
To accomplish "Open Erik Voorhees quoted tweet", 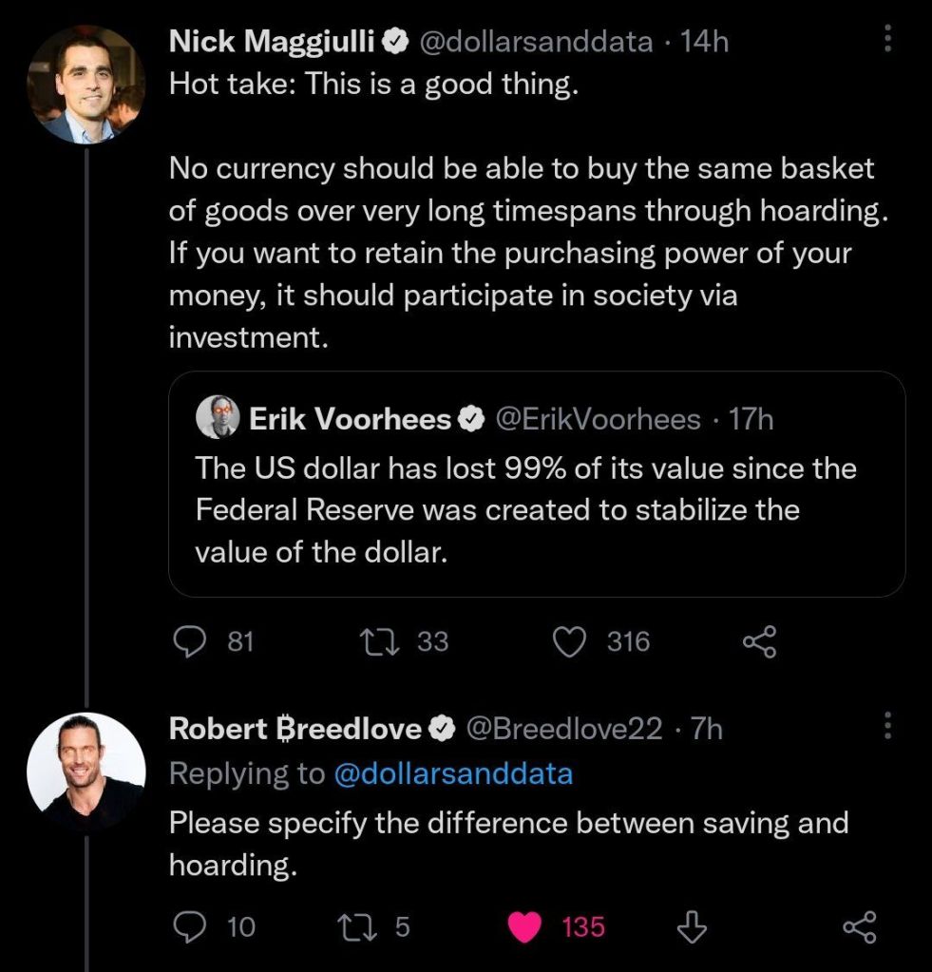I will (x=536, y=510).
